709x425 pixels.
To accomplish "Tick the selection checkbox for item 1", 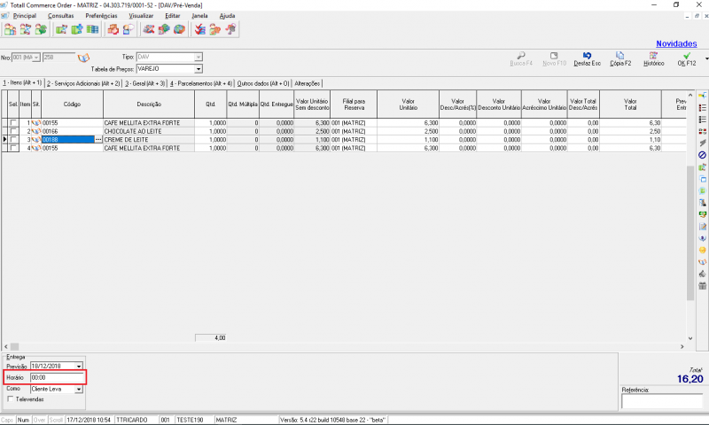I will click(13, 123).
